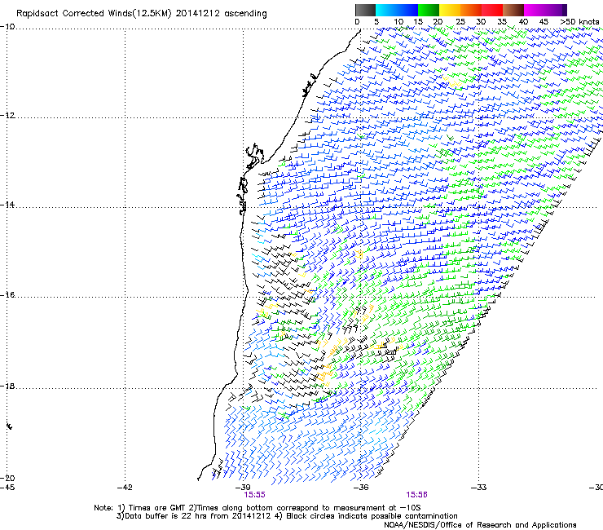Click the latitude label -12
This screenshot has width=603, height=530.
pos(7,116)
